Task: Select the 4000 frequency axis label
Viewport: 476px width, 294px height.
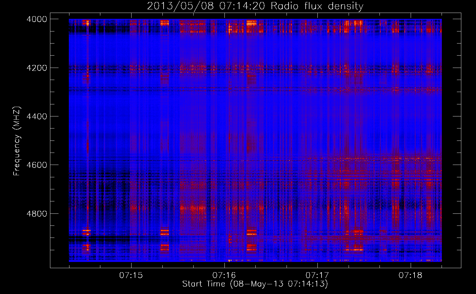Action: (x=37, y=19)
